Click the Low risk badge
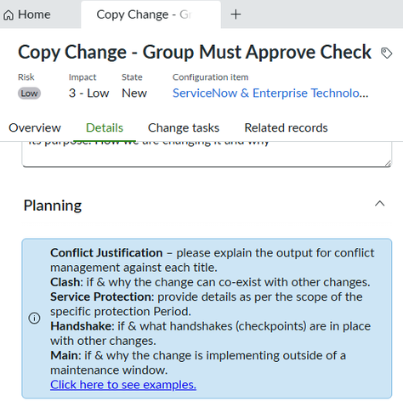Image resolution: width=403 pixels, height=401 pixels. pyautogui.click(x=29, y=93)
